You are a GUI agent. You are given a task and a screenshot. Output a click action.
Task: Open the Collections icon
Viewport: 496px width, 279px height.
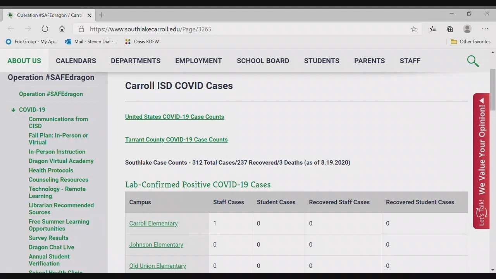pyautogui.click(x=449, y=29)
